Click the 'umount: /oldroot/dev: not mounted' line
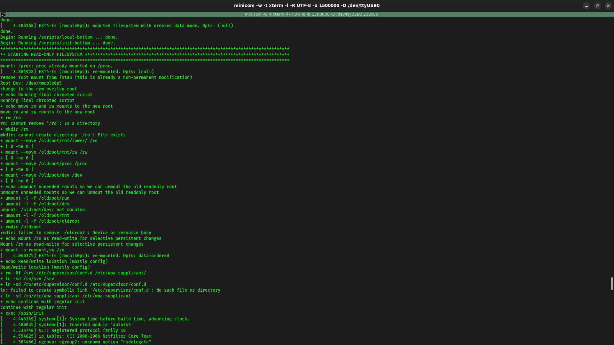This screenshot has height=345, width=614. pos(44,210)
